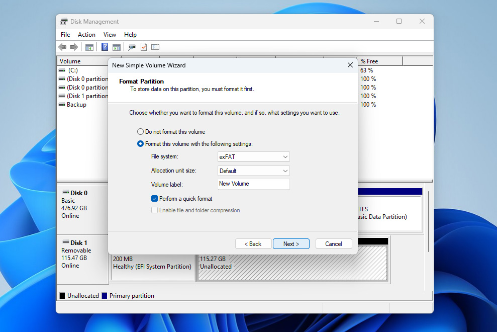Select 'Do not format this volume' option
This screenshot has width=497, height=332.
click(141, 132)
